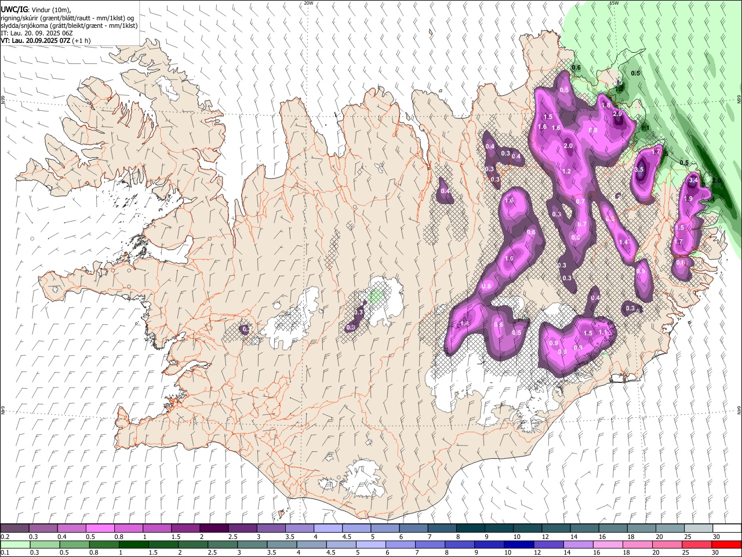This screenshot has width=742, height=557.
Task: Click the '20W' longitude label at top
Action: pyautogui.click(x=308, y=3)
